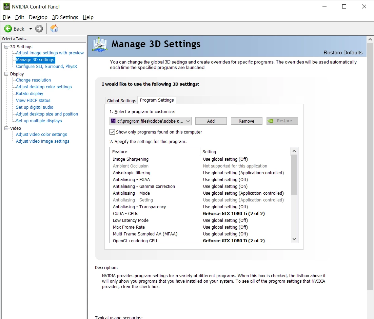Click Max Frame Rate setting value

pyautogui.click(x=225, y=227)
